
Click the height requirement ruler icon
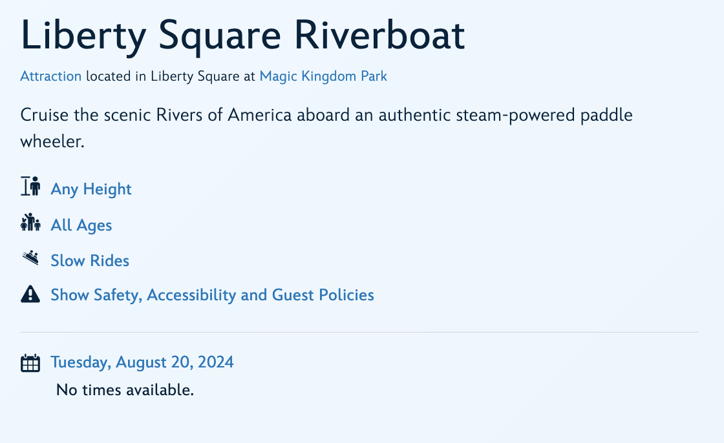[x=30, y=187]
